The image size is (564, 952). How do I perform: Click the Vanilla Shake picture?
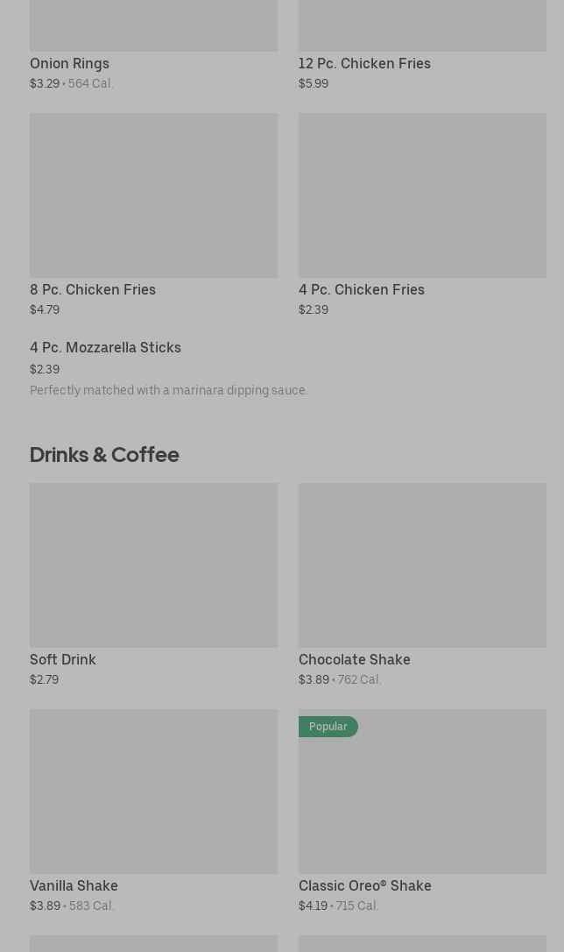click(153, 792)
